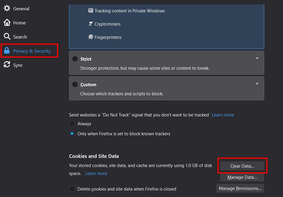Expand the Strict section chevron
Viewport: 283px width, 197px height.
tap(257, 58)
